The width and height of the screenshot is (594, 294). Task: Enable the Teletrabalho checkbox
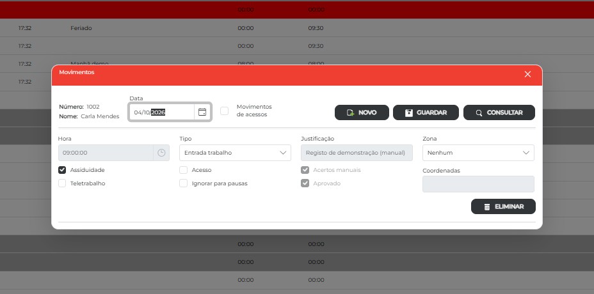pyautogui.click(x=62, y=183)
